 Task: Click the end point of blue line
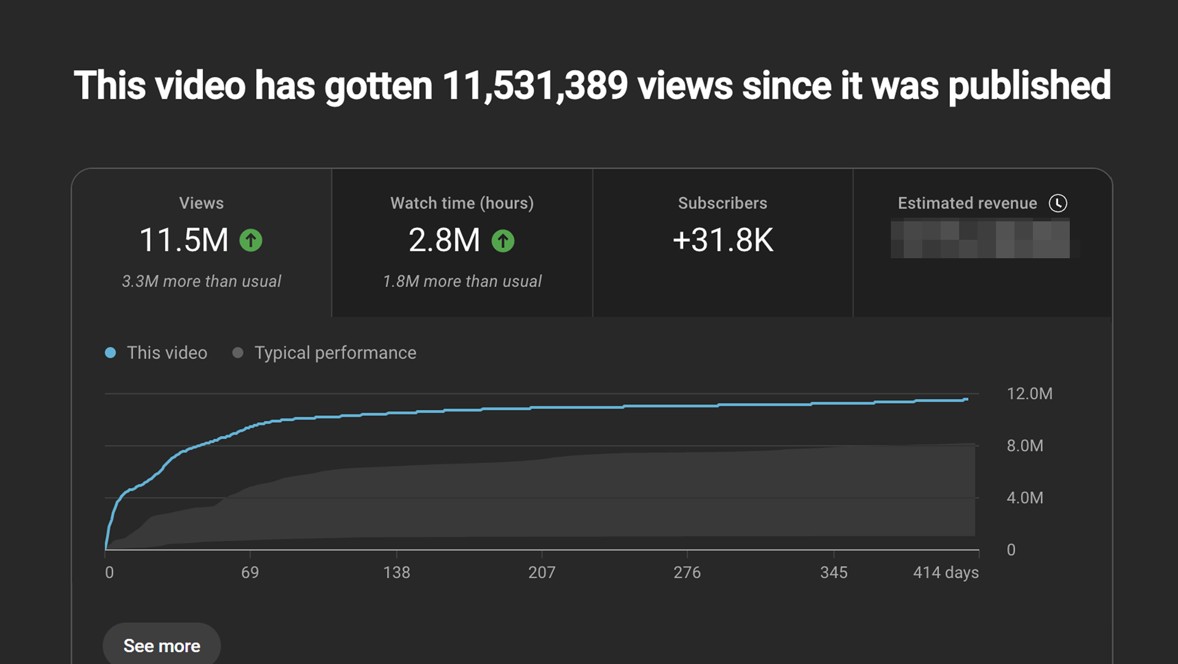coord(967,400)
